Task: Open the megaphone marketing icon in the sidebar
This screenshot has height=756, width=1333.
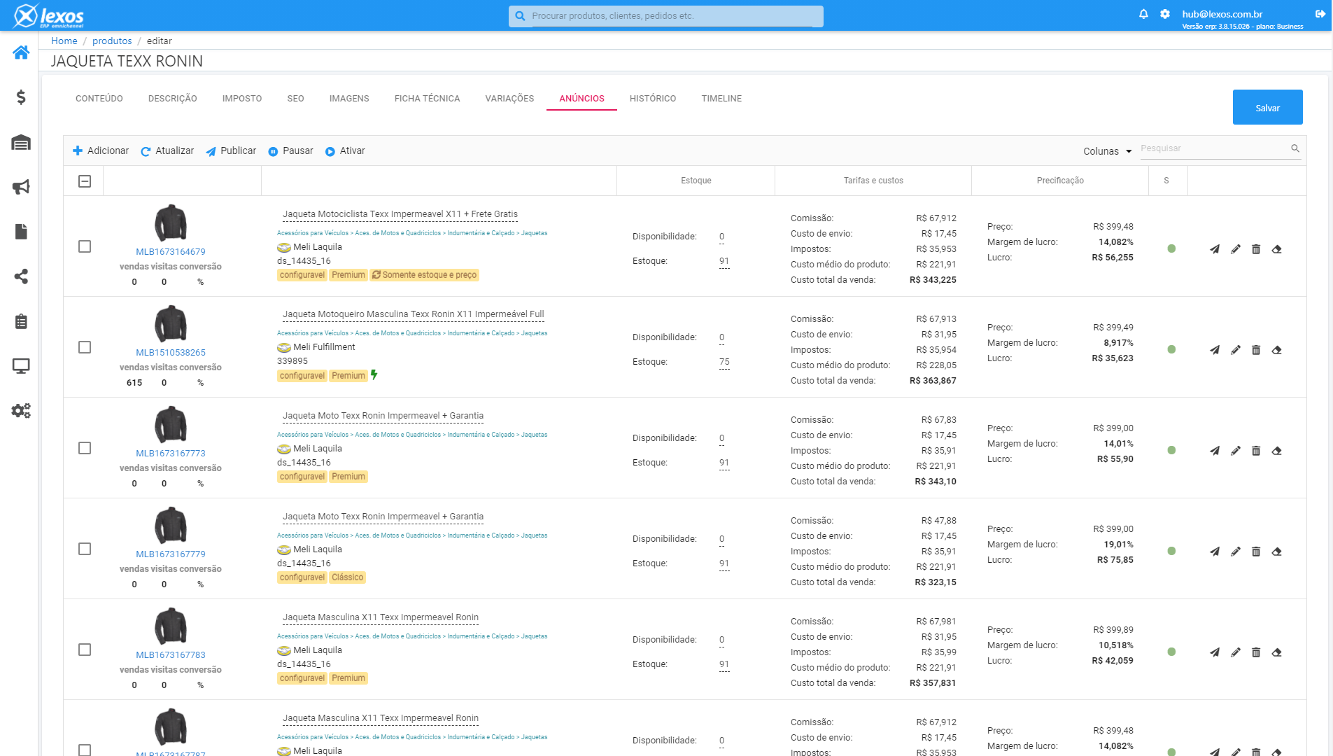Action: pyautogui.click(x=21, y=187)
